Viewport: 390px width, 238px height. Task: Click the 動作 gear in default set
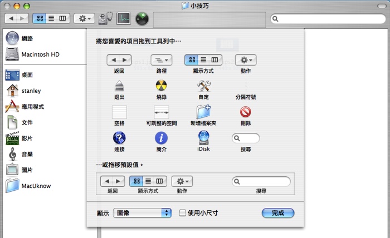182,181
